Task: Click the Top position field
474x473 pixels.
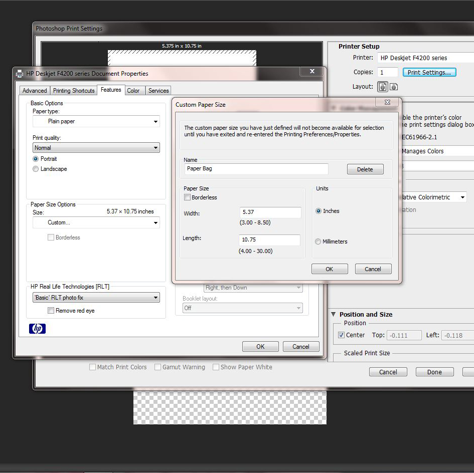Action: [x=404, y=335]
